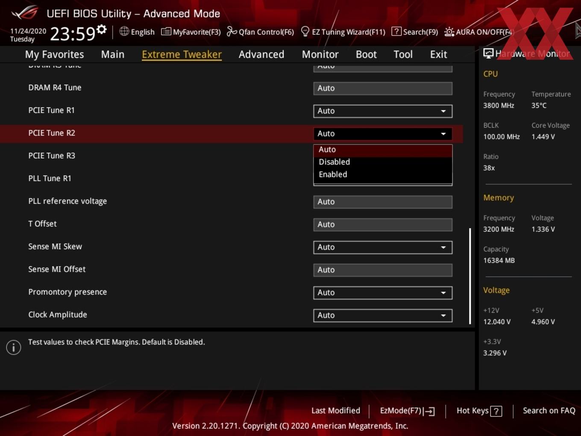The width and height of the screenshot is (581, 436).
Task: Open the Main tab
Action: click(113, 54)
